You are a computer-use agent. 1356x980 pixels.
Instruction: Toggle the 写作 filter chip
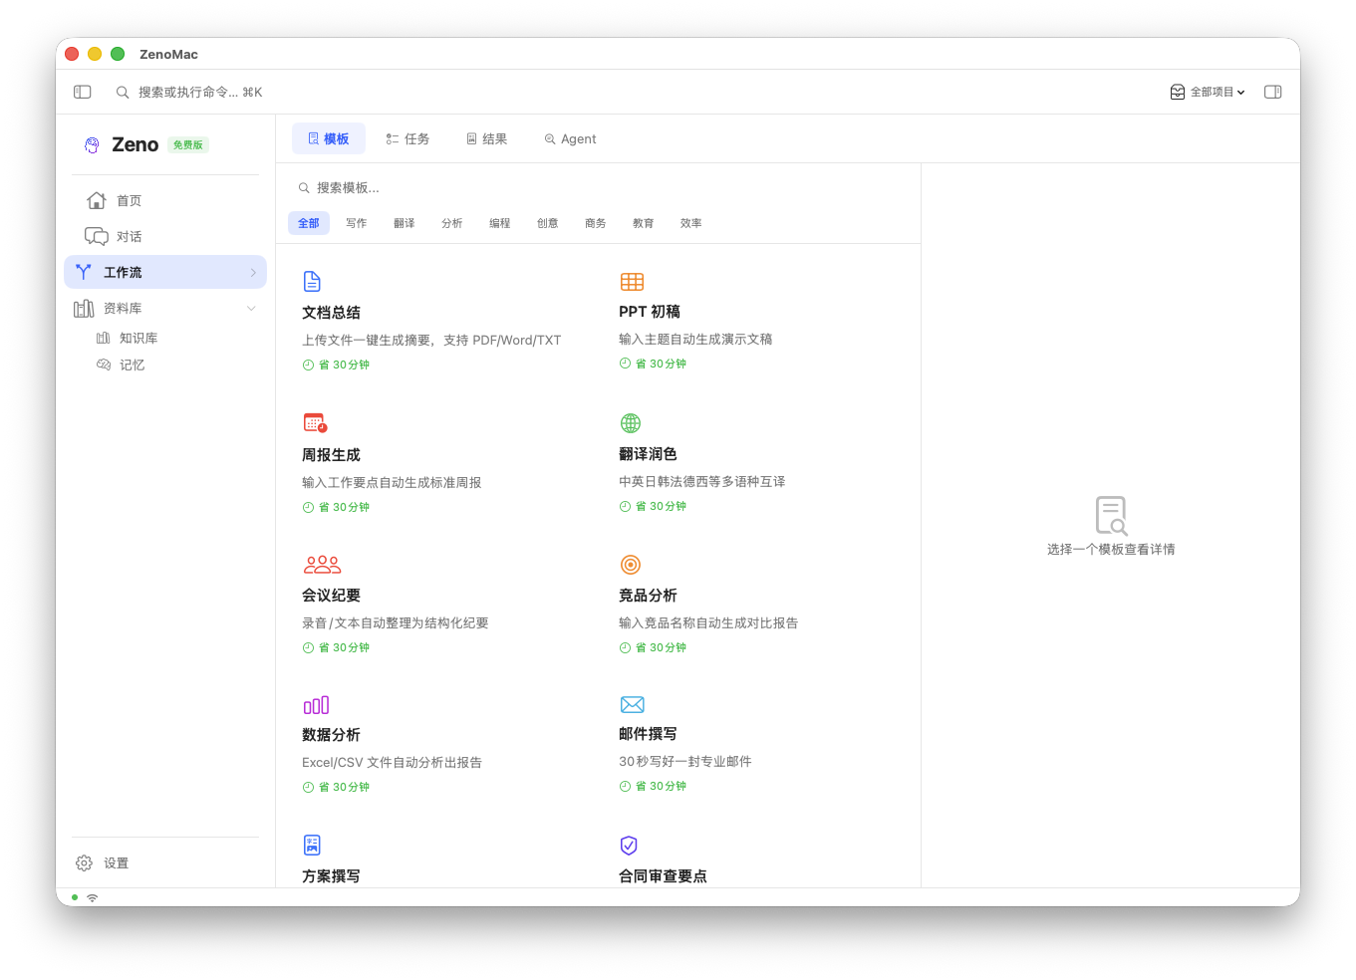(x=356, y=222)
